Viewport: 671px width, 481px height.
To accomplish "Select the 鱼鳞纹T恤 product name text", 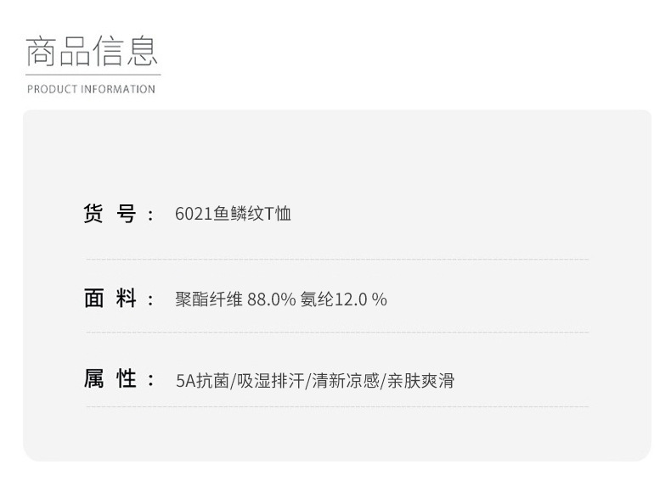I will point(253,214).
